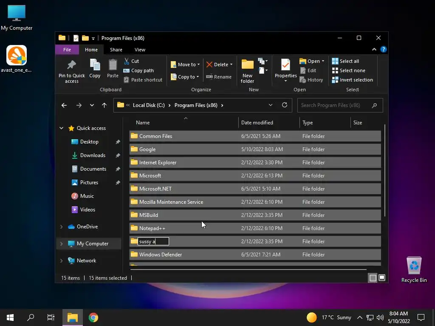Select the Windows Defender folder

point(255,255)
